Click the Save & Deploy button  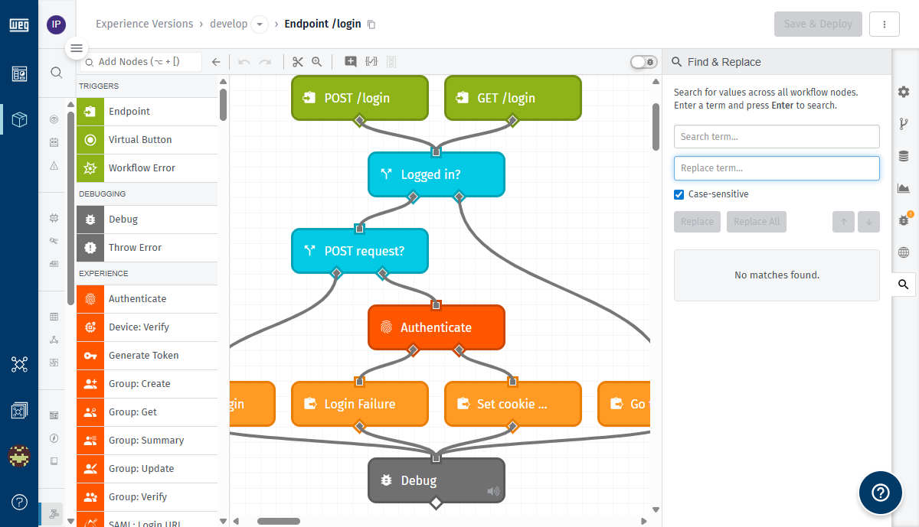coord(818,24)
